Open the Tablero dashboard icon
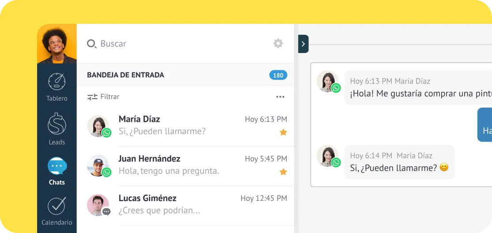The image size is (492, 233). (x=57, y=82)
